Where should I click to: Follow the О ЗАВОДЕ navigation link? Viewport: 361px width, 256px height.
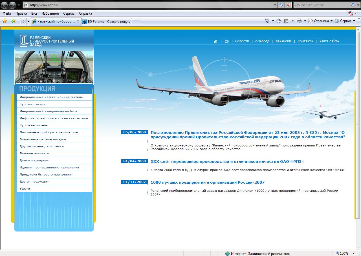point(262,41)
